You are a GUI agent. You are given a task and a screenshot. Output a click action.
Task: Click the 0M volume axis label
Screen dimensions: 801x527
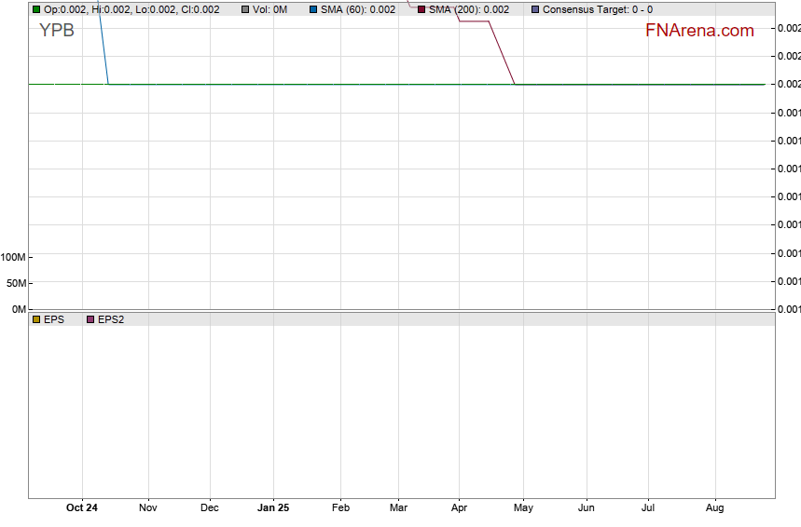[18, 309]
